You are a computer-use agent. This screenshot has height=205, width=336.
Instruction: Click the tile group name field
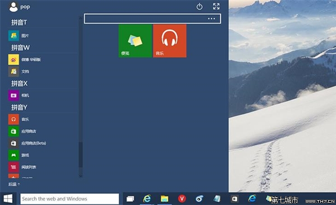click(152, 18)
